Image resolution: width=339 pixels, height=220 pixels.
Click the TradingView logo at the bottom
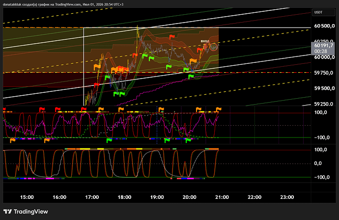click(x=26, y=212)
